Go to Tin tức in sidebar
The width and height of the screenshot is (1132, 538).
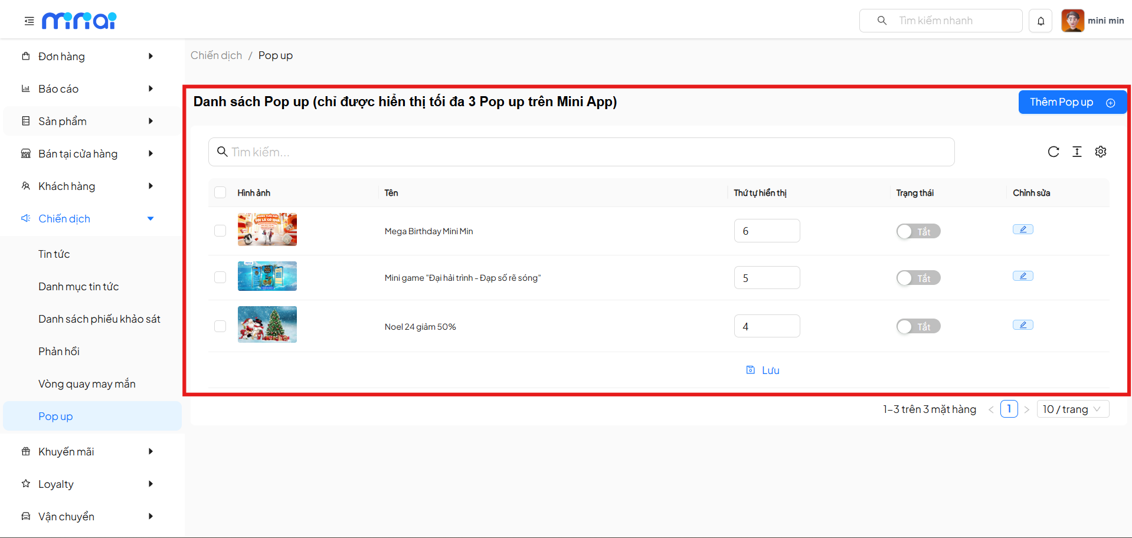54,254
